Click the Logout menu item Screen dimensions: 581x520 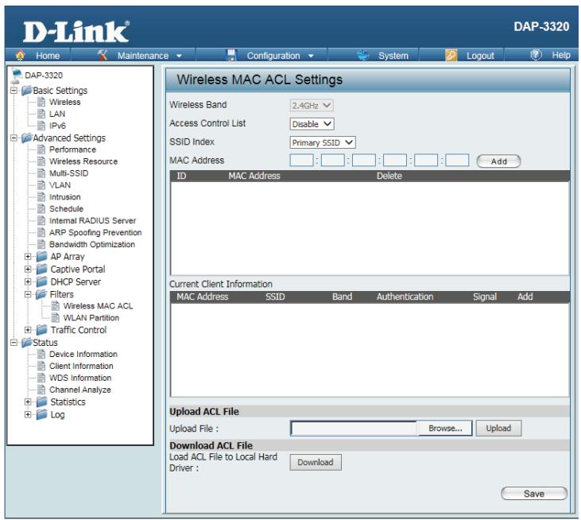tap(480, 56)
